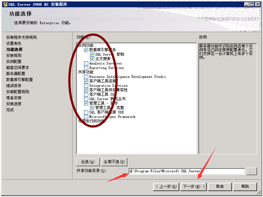Open 帮助 help button
Viewport: 263px width, 197px height.
coord(245,186)
